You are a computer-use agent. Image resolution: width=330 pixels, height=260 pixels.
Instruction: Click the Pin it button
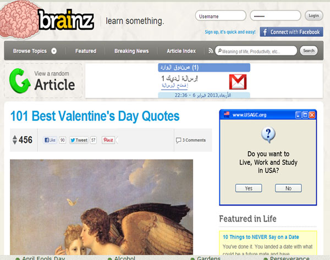click(108, 140)
